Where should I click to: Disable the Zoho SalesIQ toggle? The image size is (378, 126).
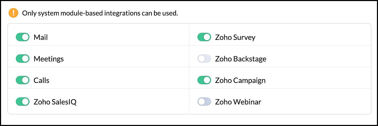click(x=23, y=102)
